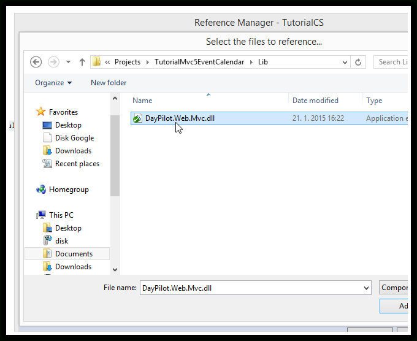The width and height of the screenshot is (417, 341).
Task: Expand arrow after TutorialMvc5EventCalendar breadcrumb
Action: (251, 62)
